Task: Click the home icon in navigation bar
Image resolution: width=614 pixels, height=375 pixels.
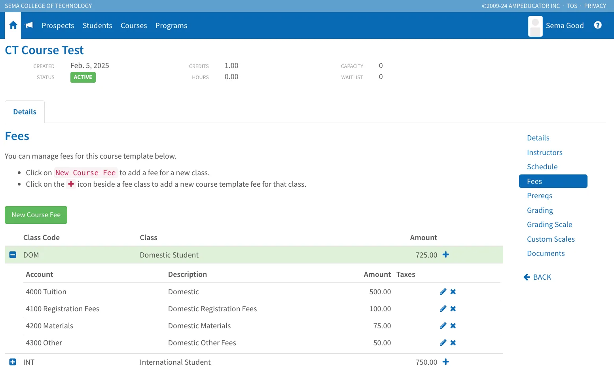Action: point(13,25)
